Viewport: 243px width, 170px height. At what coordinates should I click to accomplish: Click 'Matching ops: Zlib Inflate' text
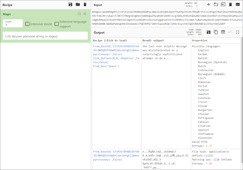[x=212, y=159]
